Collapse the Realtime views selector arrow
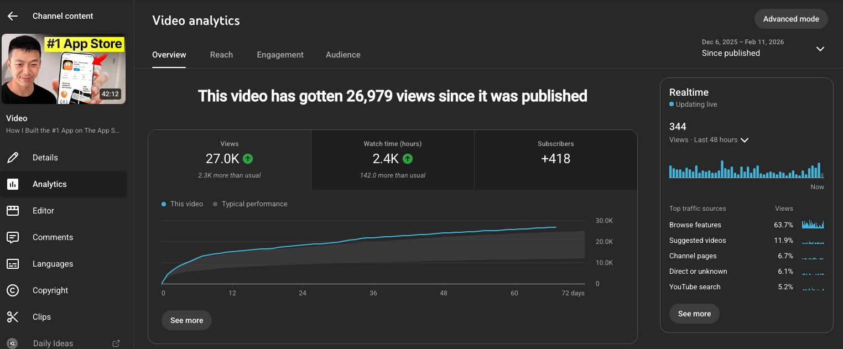Screen dimensions: 843x349 click(x=745, y=140)
